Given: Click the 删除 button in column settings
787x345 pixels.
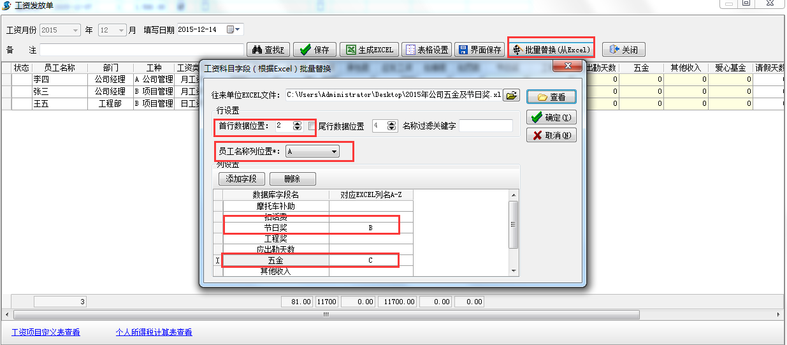Looking at the screenshot, I should point(292,179).
